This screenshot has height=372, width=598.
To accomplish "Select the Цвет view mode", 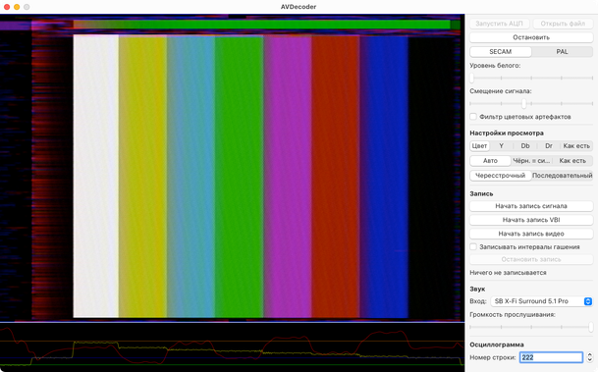I will tap(479, 146).
